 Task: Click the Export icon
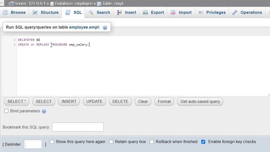point(145,12)
